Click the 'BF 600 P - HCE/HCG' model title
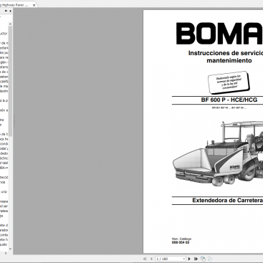Viewport: 263px width, 263px height. 229,100
